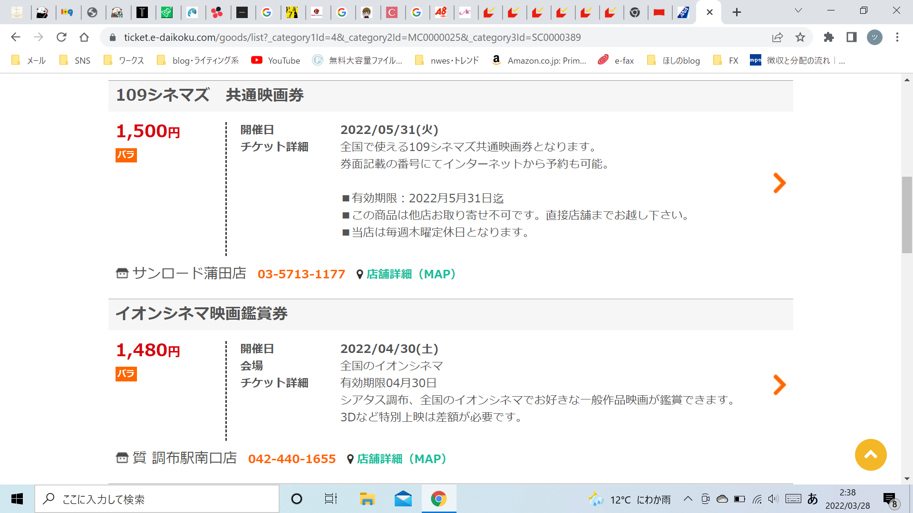The width and height of the screenshot is (913, 513).
Task: Open the Windows Start menu
Action: tap(17, 499)
